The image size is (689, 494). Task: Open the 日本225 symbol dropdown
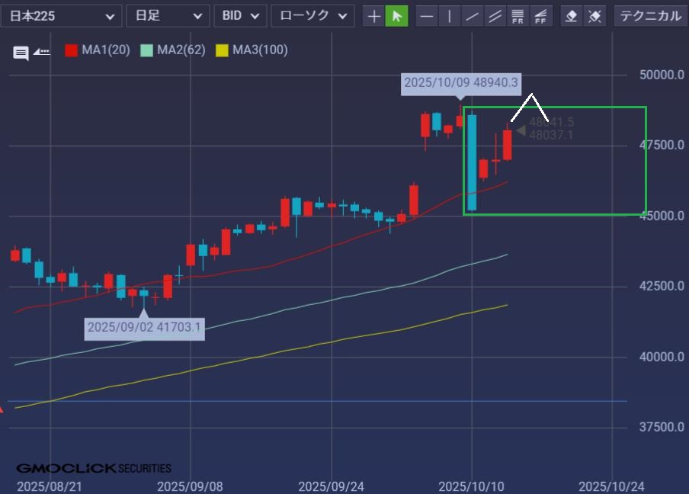click(60, 16)
